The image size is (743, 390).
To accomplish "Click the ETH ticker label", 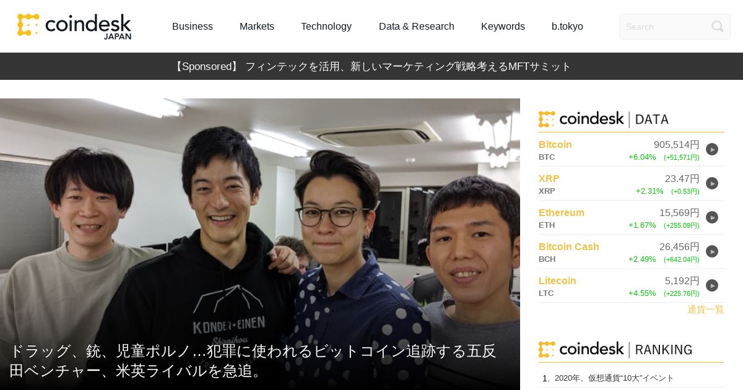I will click(x=547, y=225).
